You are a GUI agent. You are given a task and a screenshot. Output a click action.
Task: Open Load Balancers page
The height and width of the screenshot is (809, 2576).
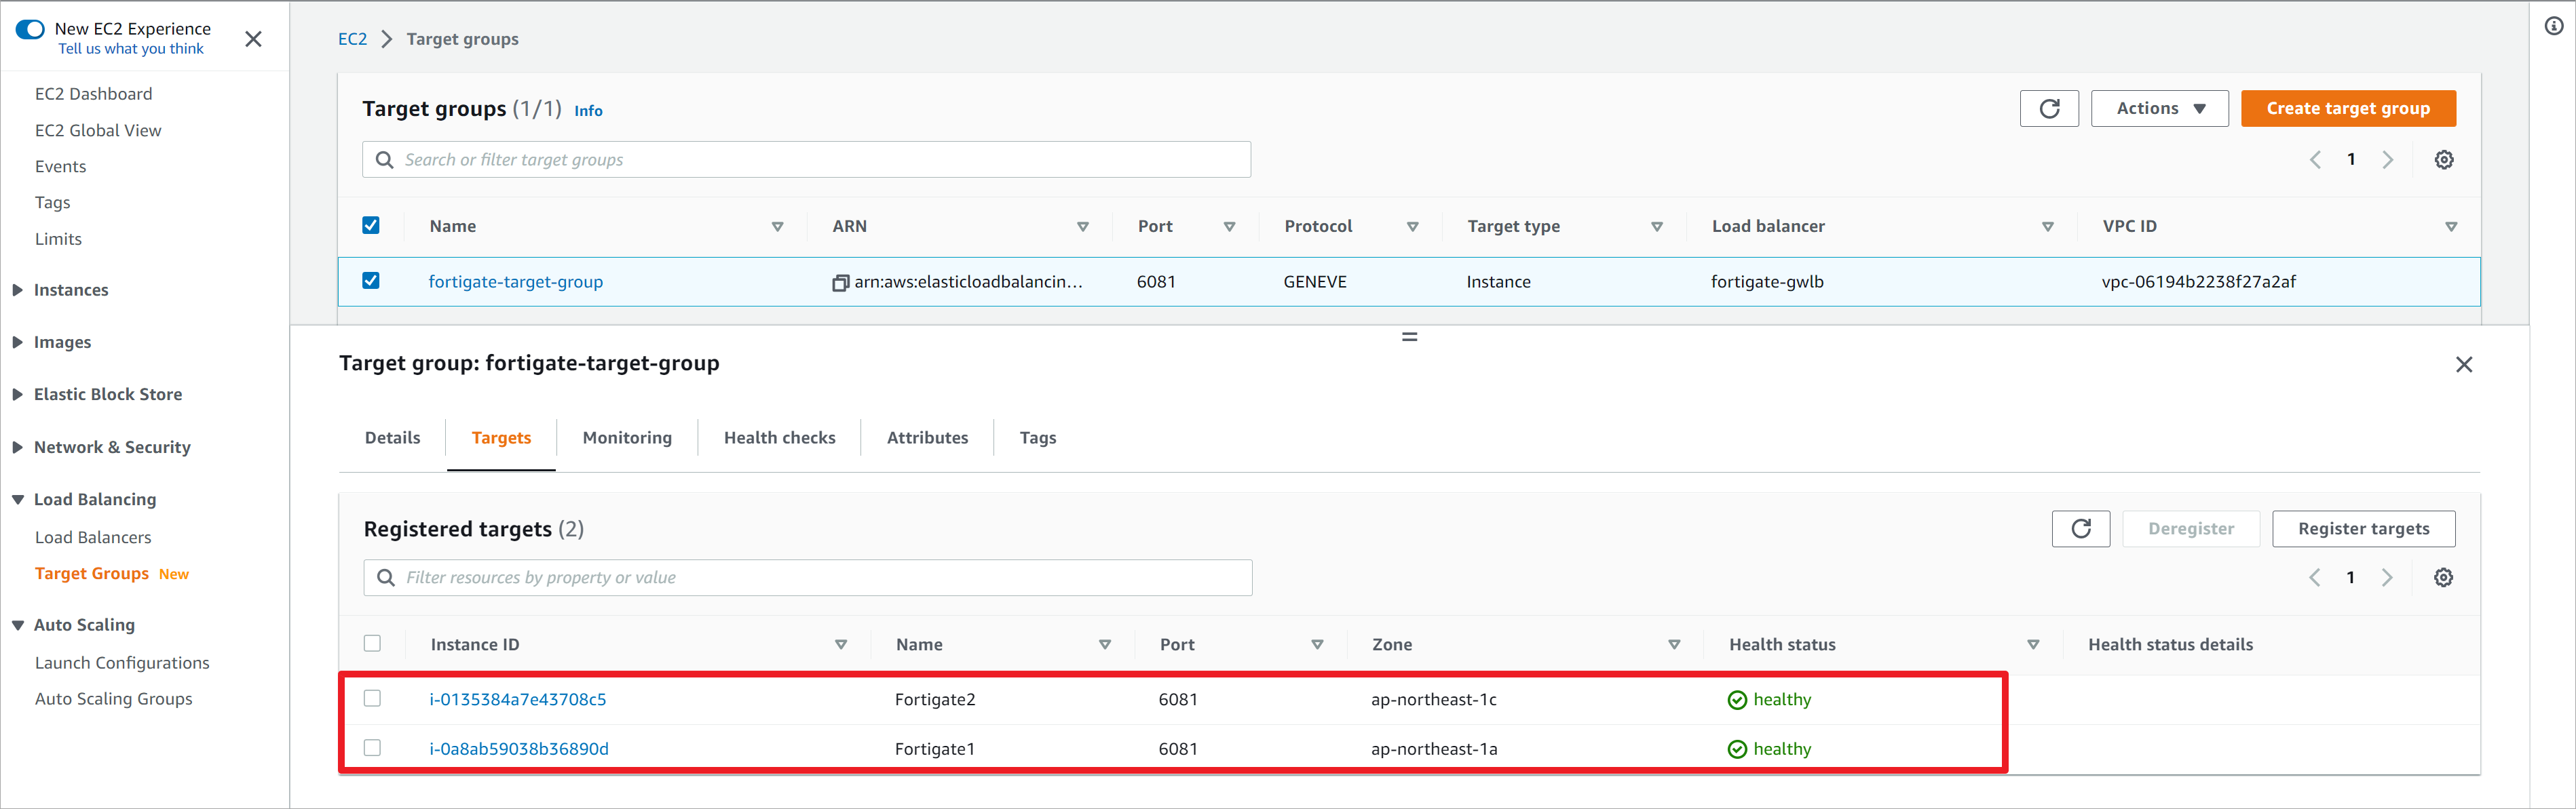[x=93, y=537]
